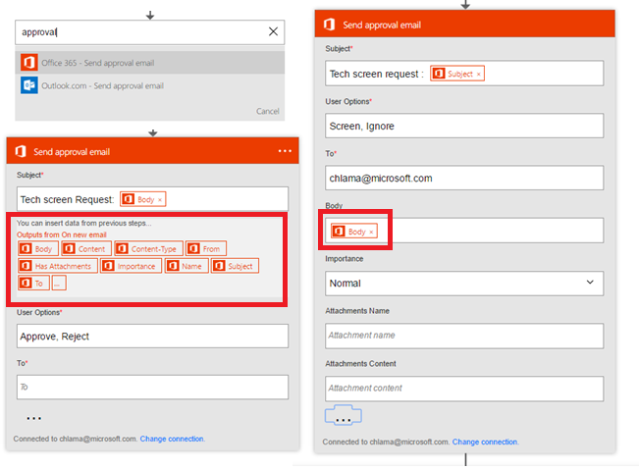
Task: Remove the Subject token in right card
Action: pyautogui.click(x=478, y=74)
